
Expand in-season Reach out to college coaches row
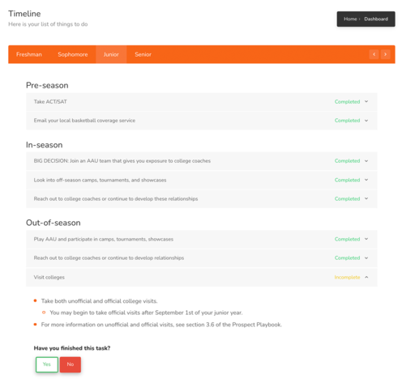point(202,198)
